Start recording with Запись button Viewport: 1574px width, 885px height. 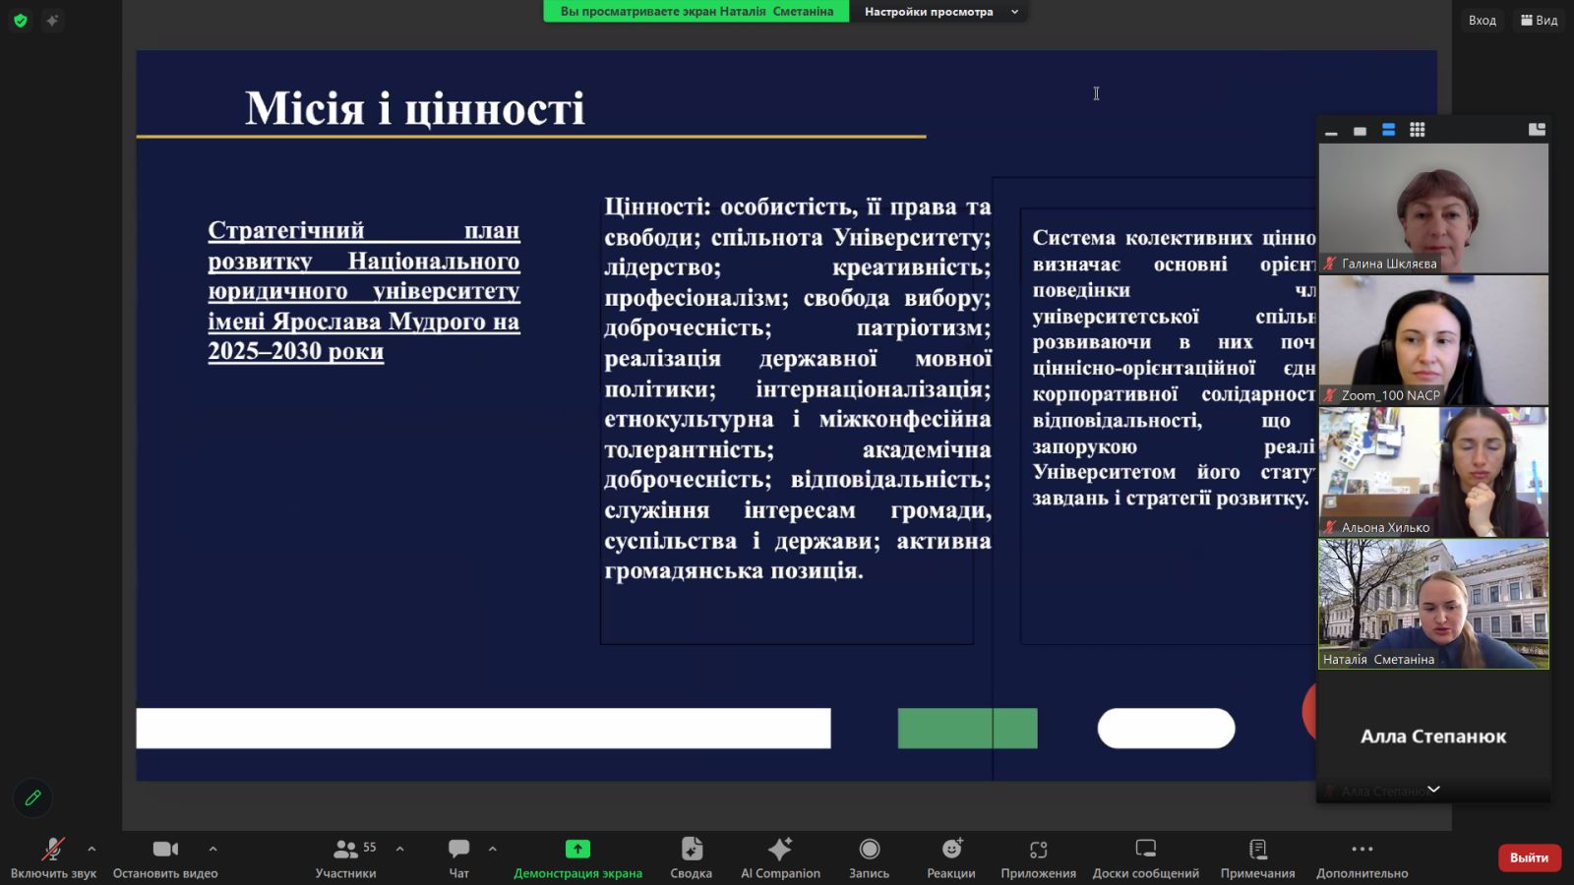click(x=869, y=856)
